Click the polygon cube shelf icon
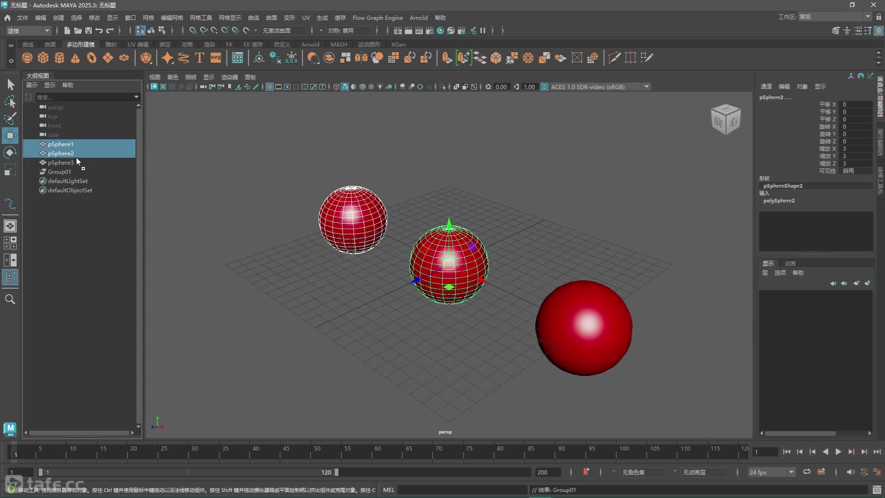 point(43,58)
